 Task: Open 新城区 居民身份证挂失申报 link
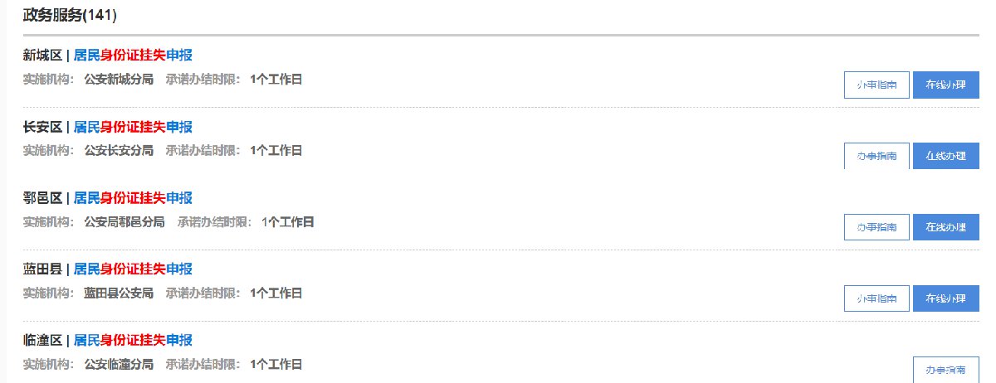(x=133, y=56)
